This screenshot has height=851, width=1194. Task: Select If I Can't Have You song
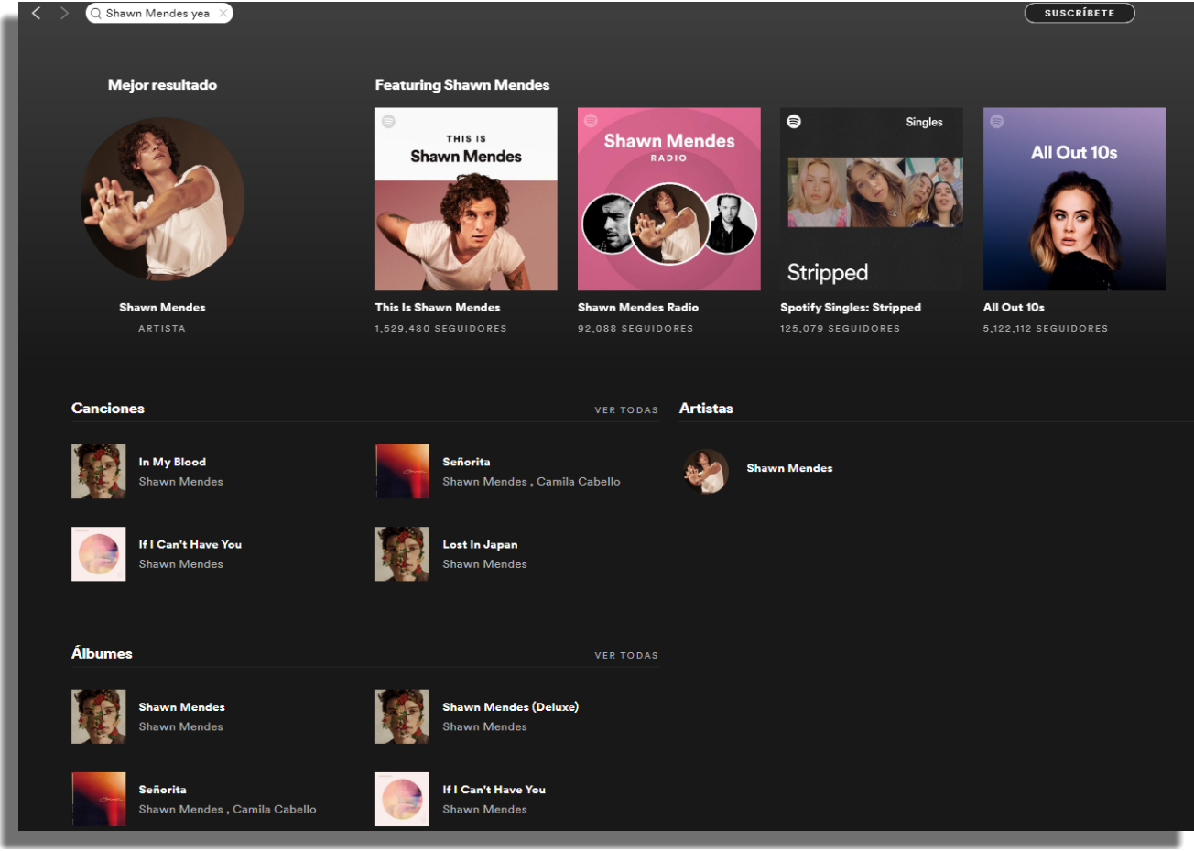pyautogui.click(x=190, y=544)
